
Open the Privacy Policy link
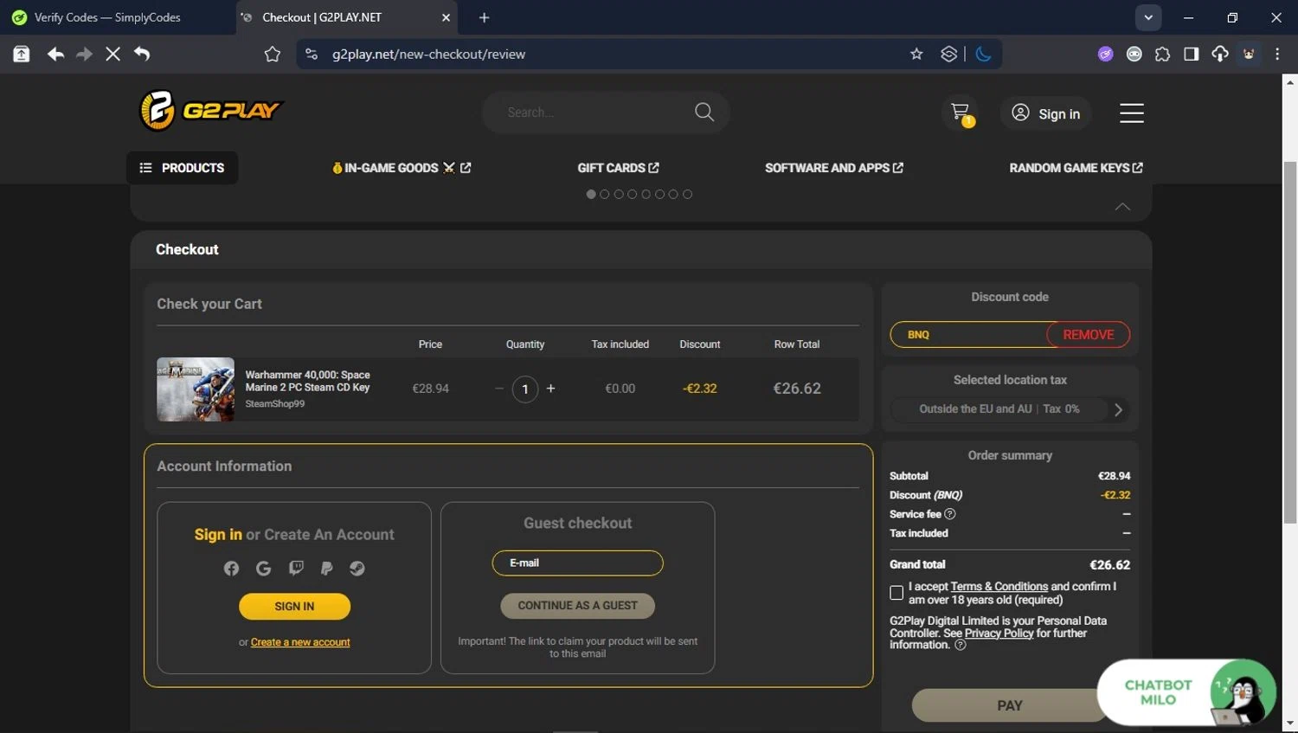999,633
